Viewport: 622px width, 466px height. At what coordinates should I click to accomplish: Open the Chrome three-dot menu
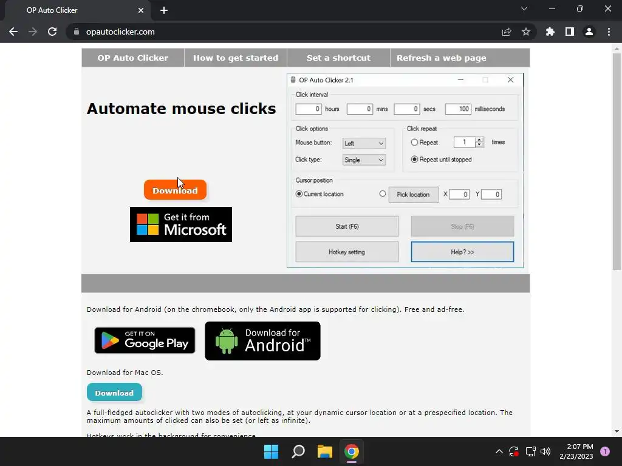coord(609,32)
